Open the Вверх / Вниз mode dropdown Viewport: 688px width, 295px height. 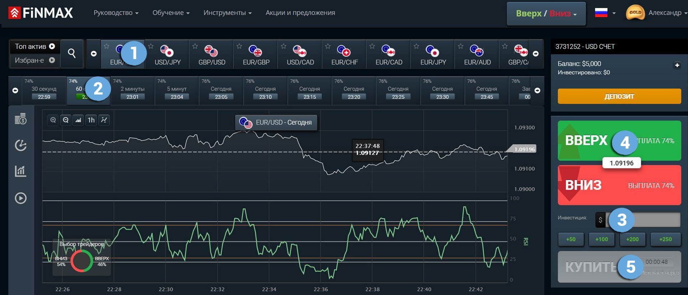click(x=546, y=14)
